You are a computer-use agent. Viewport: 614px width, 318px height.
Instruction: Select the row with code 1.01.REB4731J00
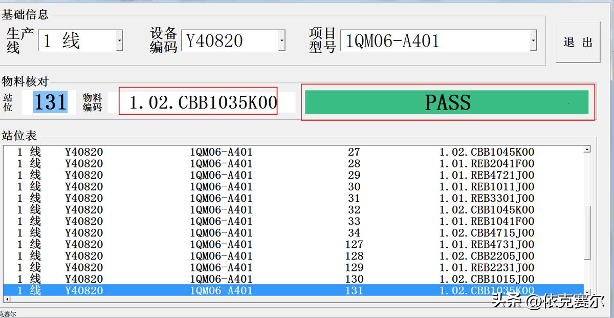(x=256, y=244)
